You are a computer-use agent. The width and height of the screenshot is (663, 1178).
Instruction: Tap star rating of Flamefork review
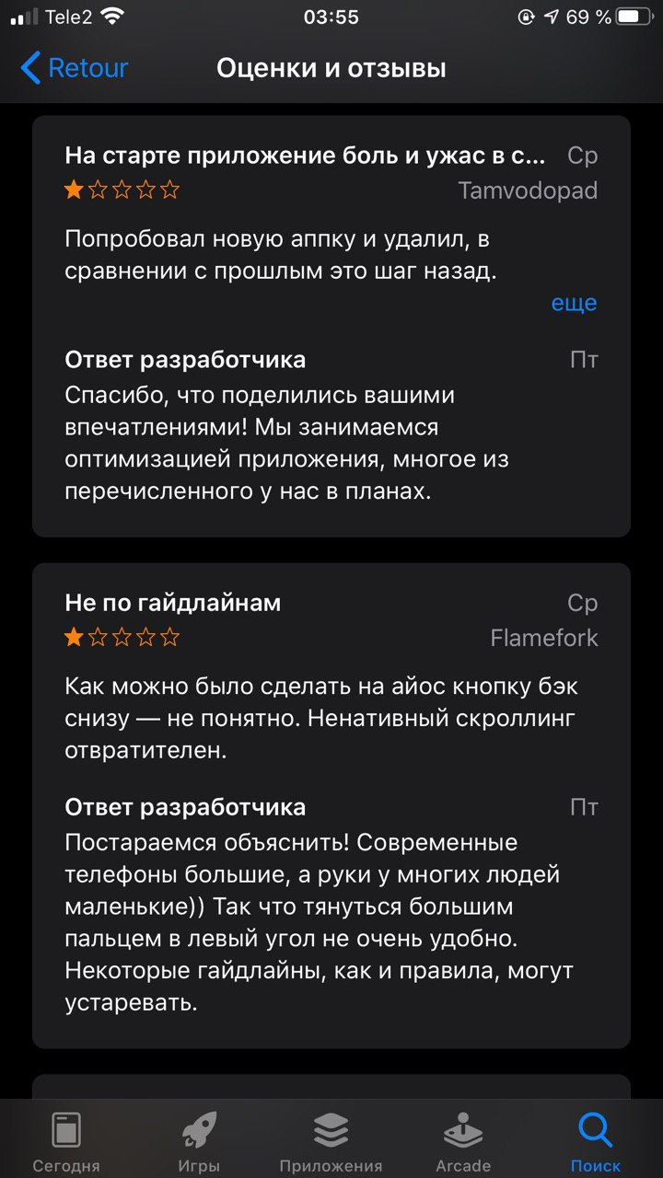(122, 638)
